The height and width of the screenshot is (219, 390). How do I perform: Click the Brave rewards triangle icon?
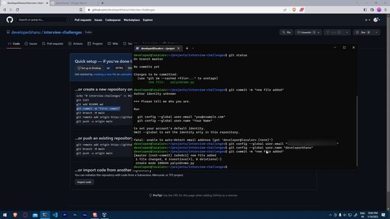tap(302, 10)
